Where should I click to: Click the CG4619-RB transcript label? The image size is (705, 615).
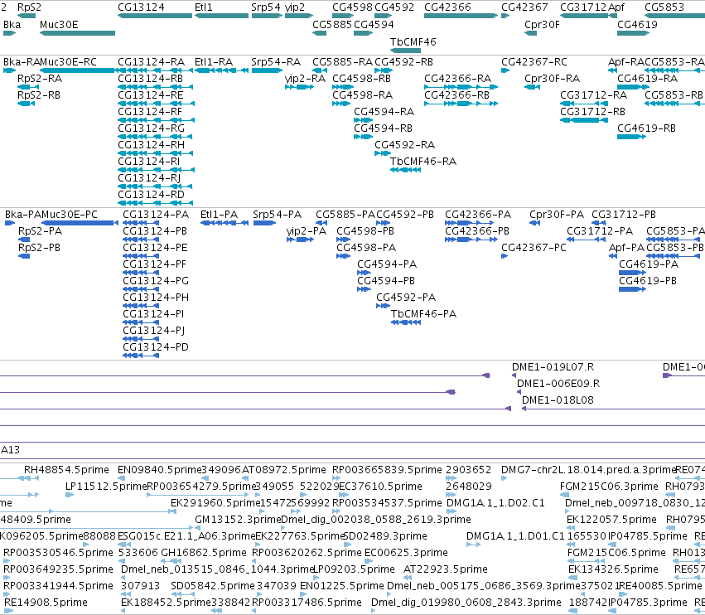point(646,128)
